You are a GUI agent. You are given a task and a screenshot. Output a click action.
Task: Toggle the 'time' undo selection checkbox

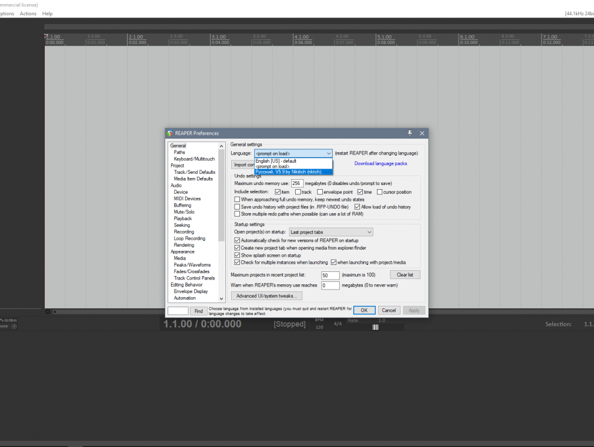(360, 192)
